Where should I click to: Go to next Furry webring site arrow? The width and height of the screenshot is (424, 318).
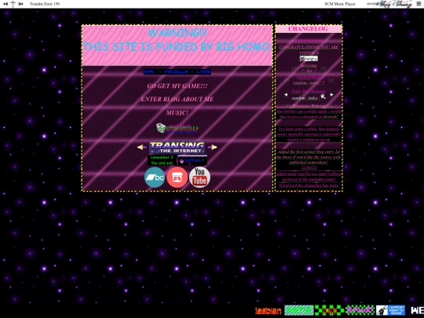332,95
